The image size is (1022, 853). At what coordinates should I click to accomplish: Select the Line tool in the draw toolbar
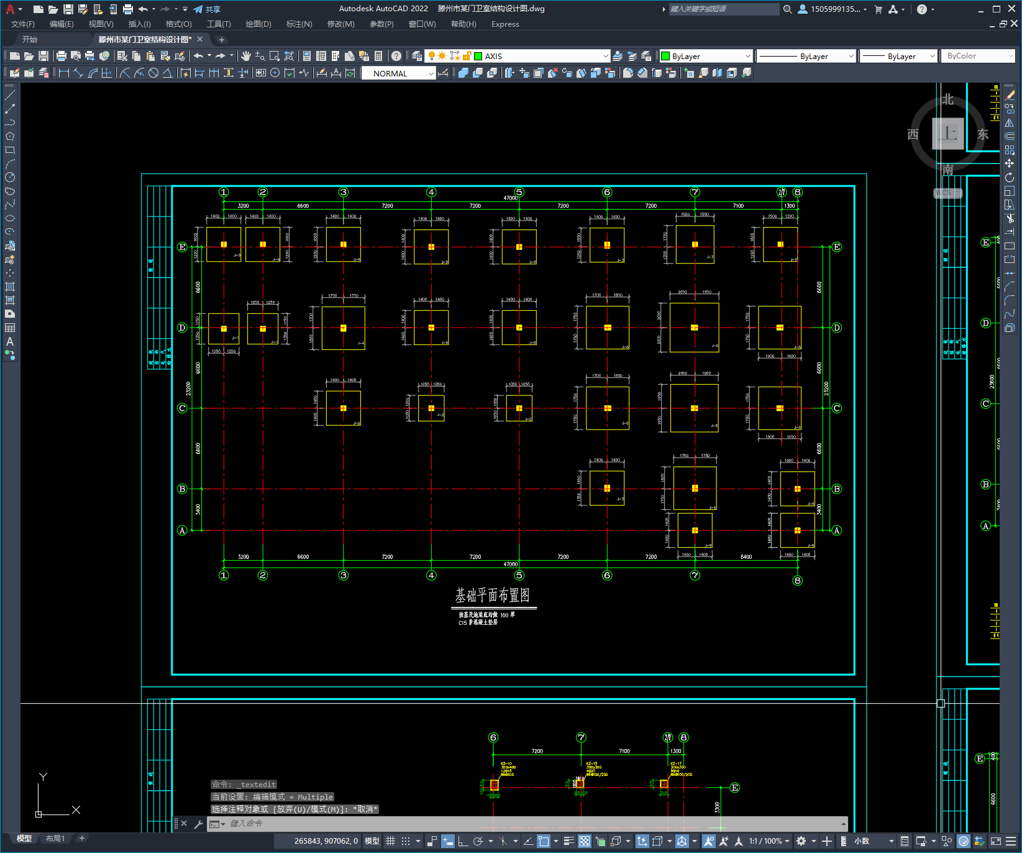point(10,95)
